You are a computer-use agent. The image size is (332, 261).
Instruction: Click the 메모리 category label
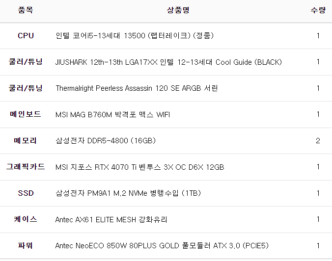(26, 141)
